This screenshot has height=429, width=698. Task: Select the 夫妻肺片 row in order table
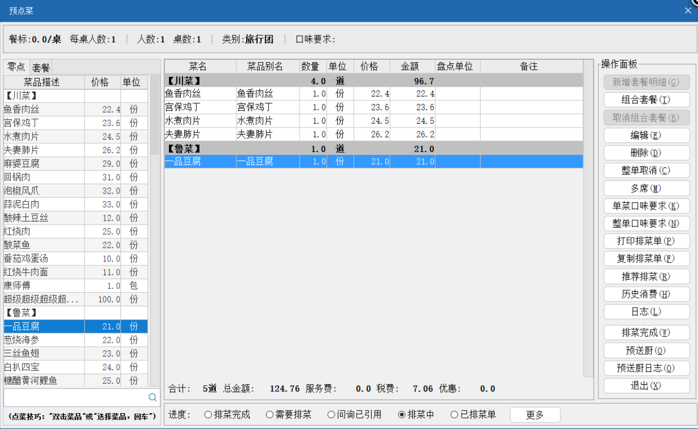pos(374,135)
